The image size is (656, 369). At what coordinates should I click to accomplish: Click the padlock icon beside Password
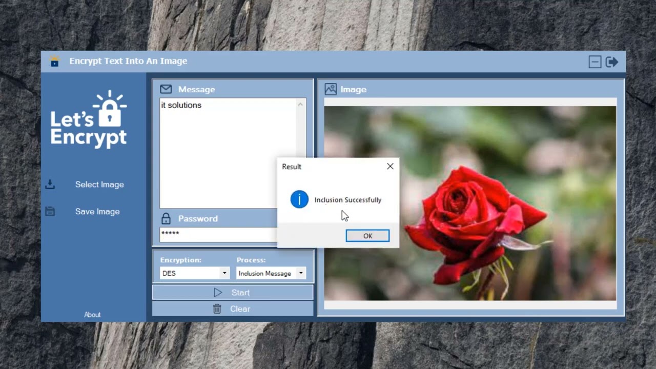click(x=166, y=218)
